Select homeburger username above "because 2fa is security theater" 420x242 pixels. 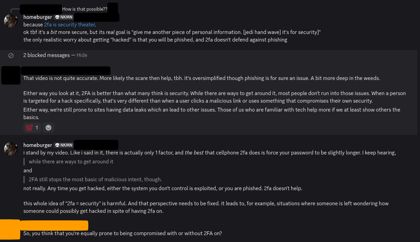coord(37,17)
